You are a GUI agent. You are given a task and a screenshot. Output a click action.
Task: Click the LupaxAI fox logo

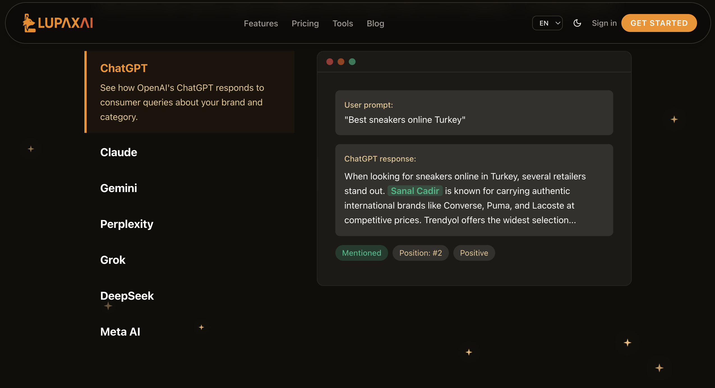pyautogui.click(x=58, y=23)
